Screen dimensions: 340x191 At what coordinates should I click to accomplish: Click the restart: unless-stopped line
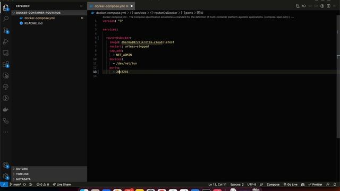pyautogui.click(x=129, y=47)
